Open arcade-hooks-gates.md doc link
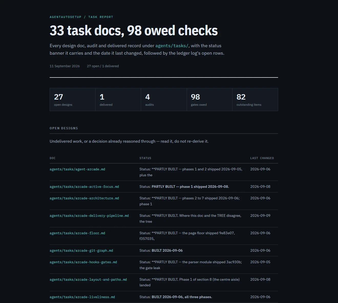338x303 pixels. point(83,262)
